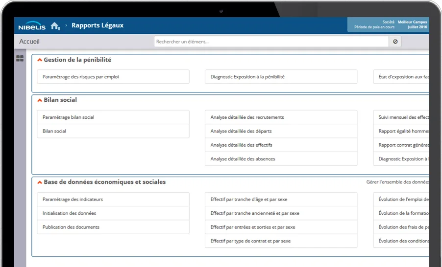Screen dimensions: 442x267
Task: Open Suivi mensuel des effectifs item
Action: 401,117
